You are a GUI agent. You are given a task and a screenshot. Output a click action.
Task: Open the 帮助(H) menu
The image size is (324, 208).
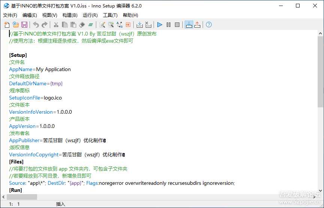click(130, 15)
